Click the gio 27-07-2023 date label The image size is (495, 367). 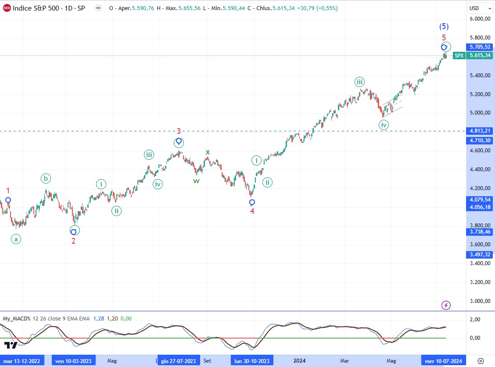point(179,361)
